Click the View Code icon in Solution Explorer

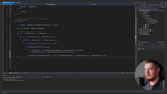coord(158,5)
